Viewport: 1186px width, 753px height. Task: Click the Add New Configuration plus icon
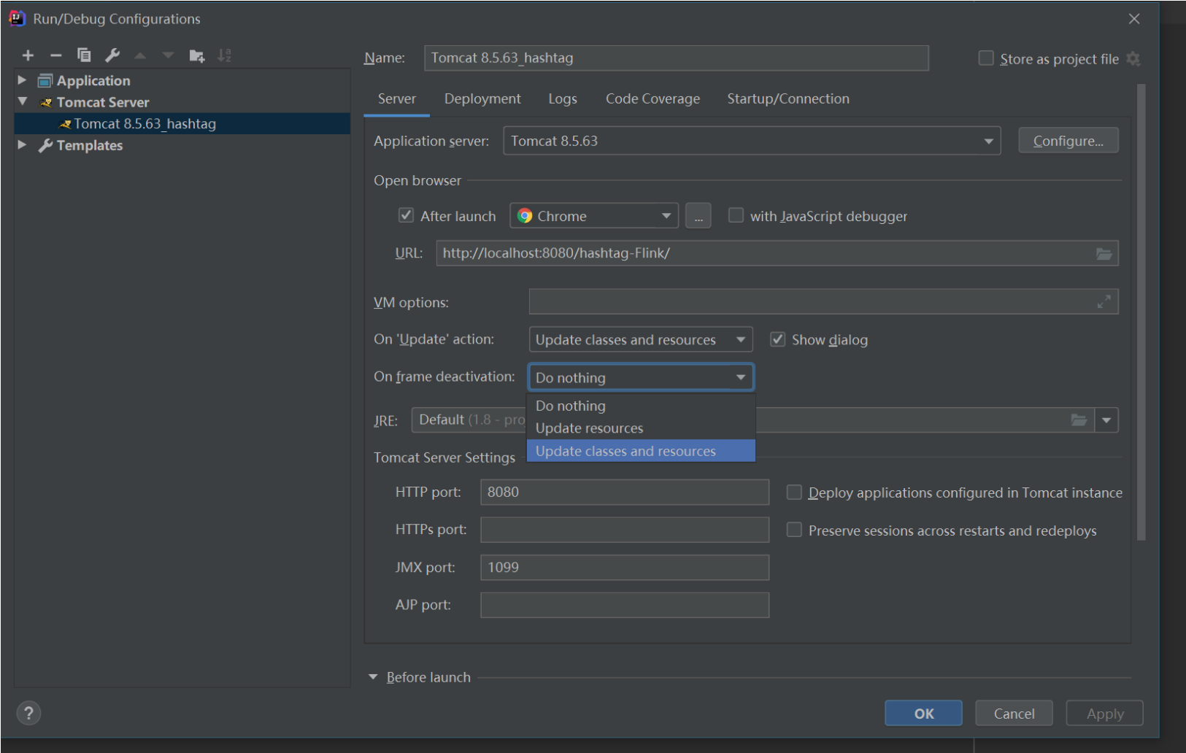[x=28, y=55]
